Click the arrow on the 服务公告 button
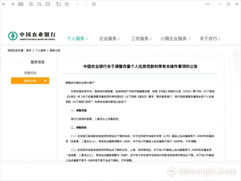This screenshot has width=241, height=181. tap(45, 81)
